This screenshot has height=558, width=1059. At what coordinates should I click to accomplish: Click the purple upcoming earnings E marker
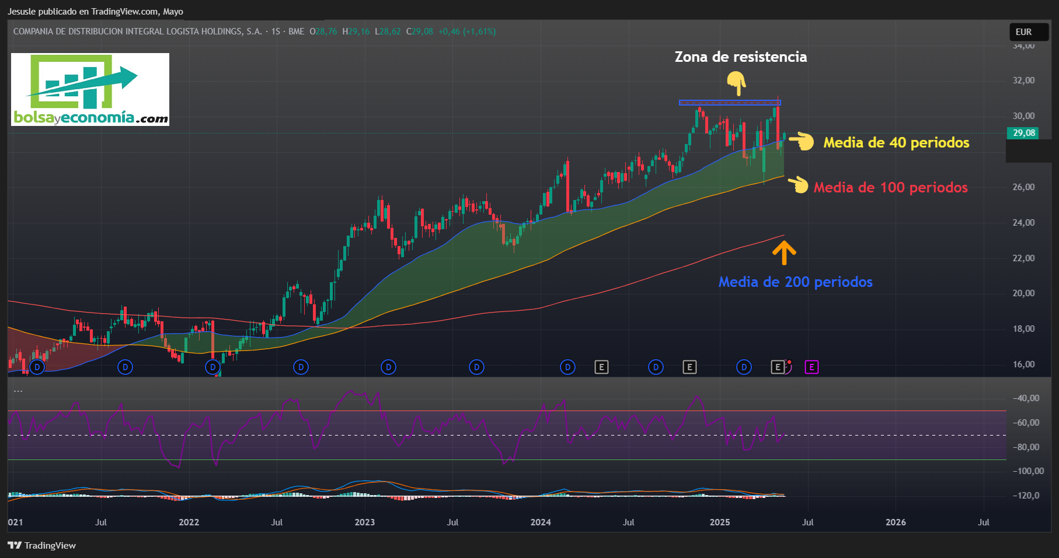point(811,367)
